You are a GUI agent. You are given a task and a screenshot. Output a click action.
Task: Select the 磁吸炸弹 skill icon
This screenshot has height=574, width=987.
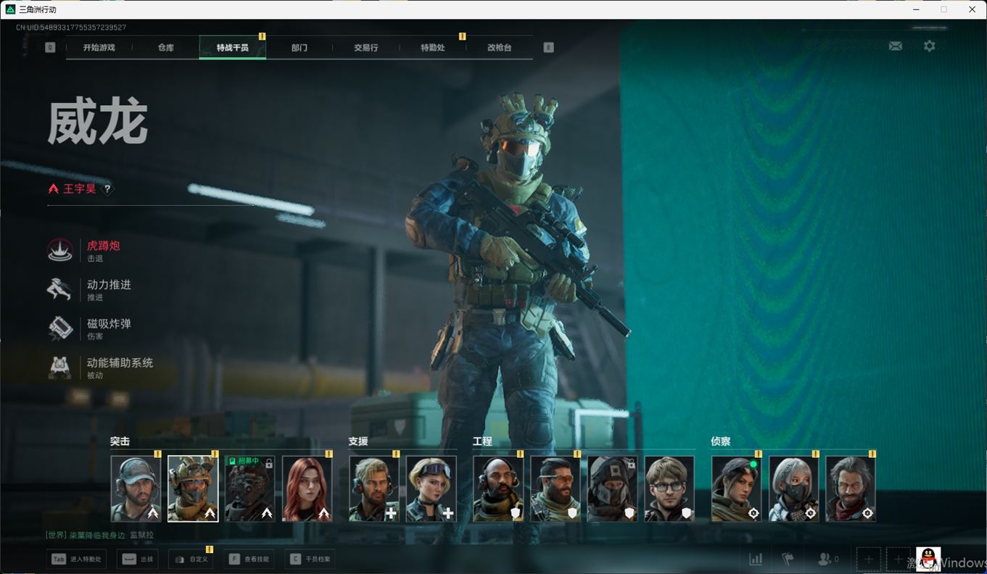point(60,328)
